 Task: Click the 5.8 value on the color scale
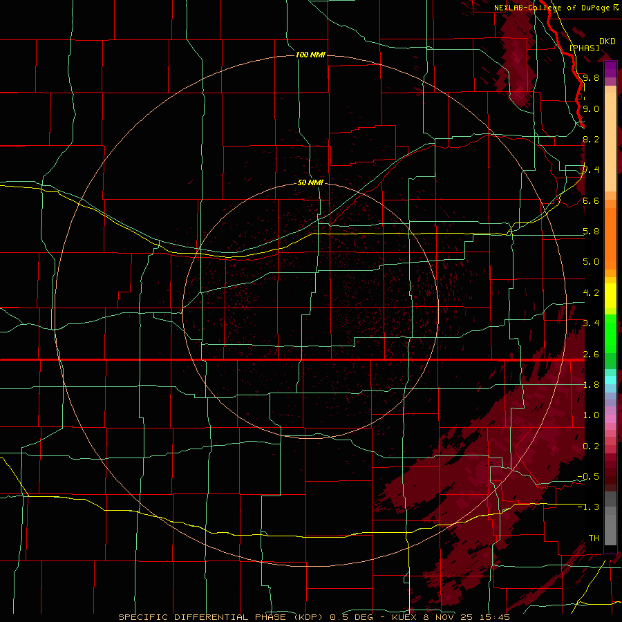591,232
